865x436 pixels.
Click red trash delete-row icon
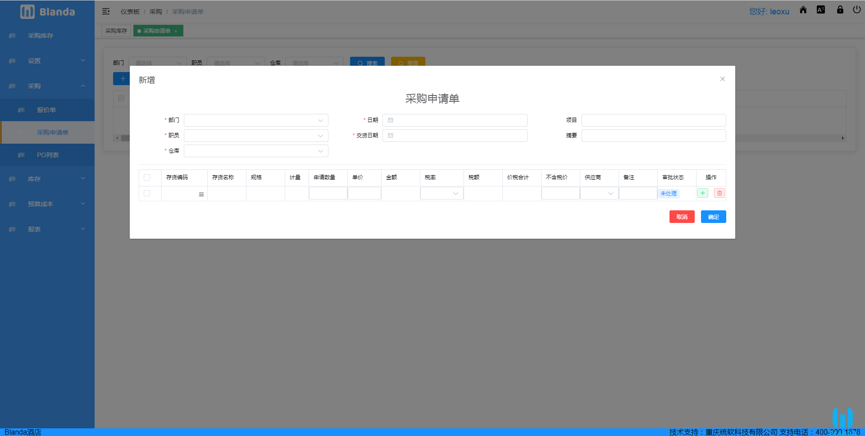pos(719,193)
